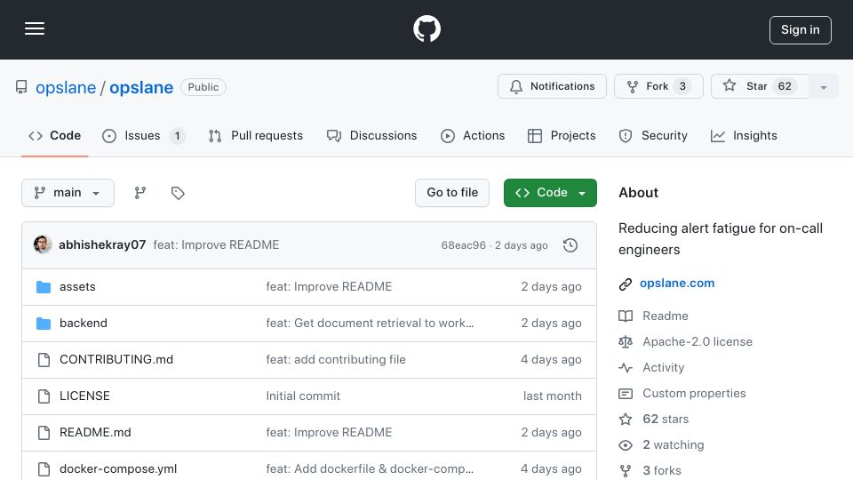This screenshot has height=480, width=853.
Task: Open the Pull requests tab
Action: coord(256,135)
